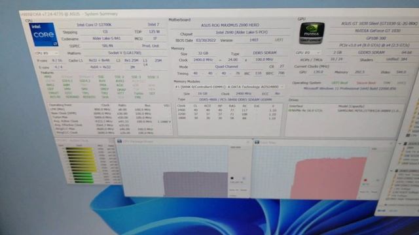Click module size 16 GB value

point(202,94)
